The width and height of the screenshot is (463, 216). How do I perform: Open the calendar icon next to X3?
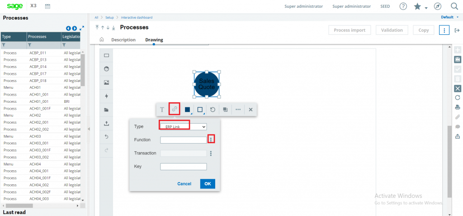coord(47,6)
